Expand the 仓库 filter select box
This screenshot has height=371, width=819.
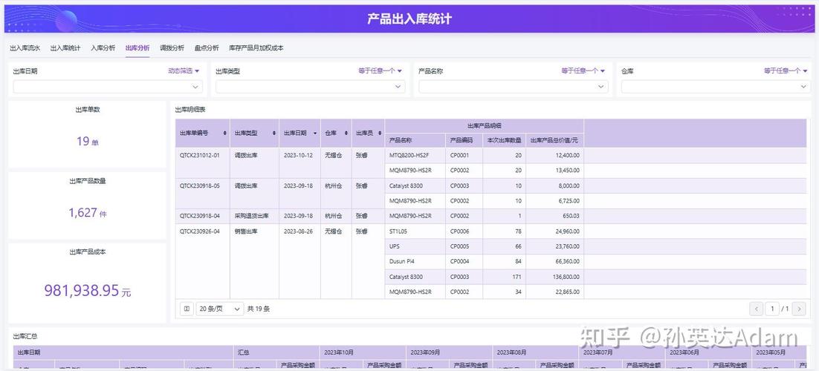(716, 87)
